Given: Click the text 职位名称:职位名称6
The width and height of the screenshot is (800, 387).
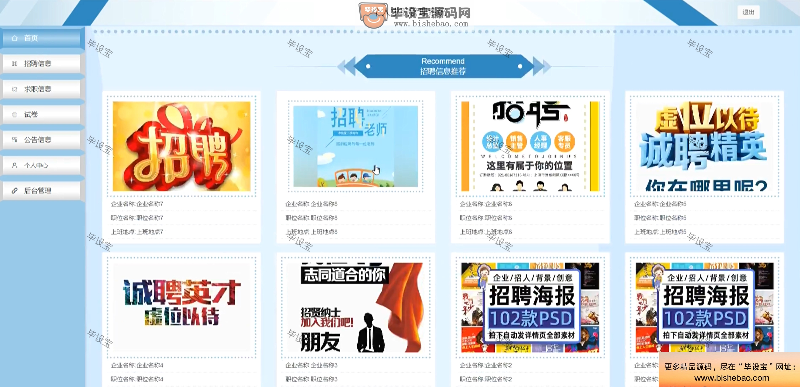Looking at the screenshot, I should click(x=486, y=218).
